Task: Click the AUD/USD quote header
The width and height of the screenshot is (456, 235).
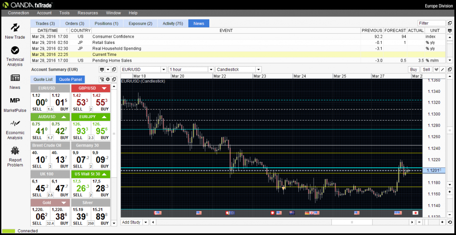Action: [x=50, y=117]
